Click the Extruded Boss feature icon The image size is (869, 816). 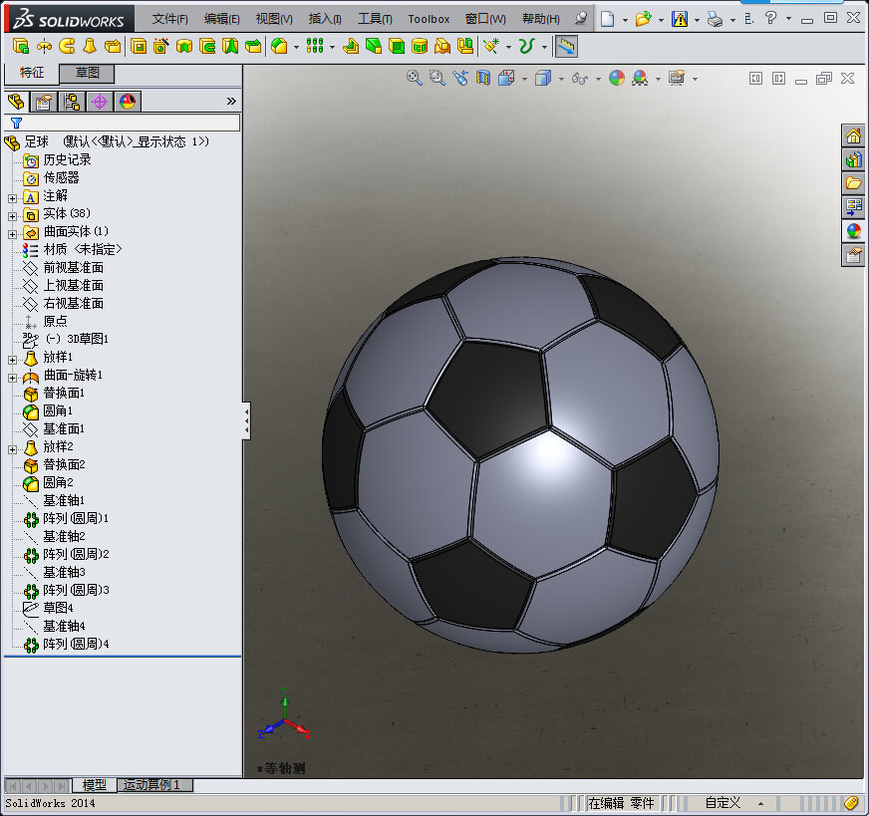[x=21, y=47]
